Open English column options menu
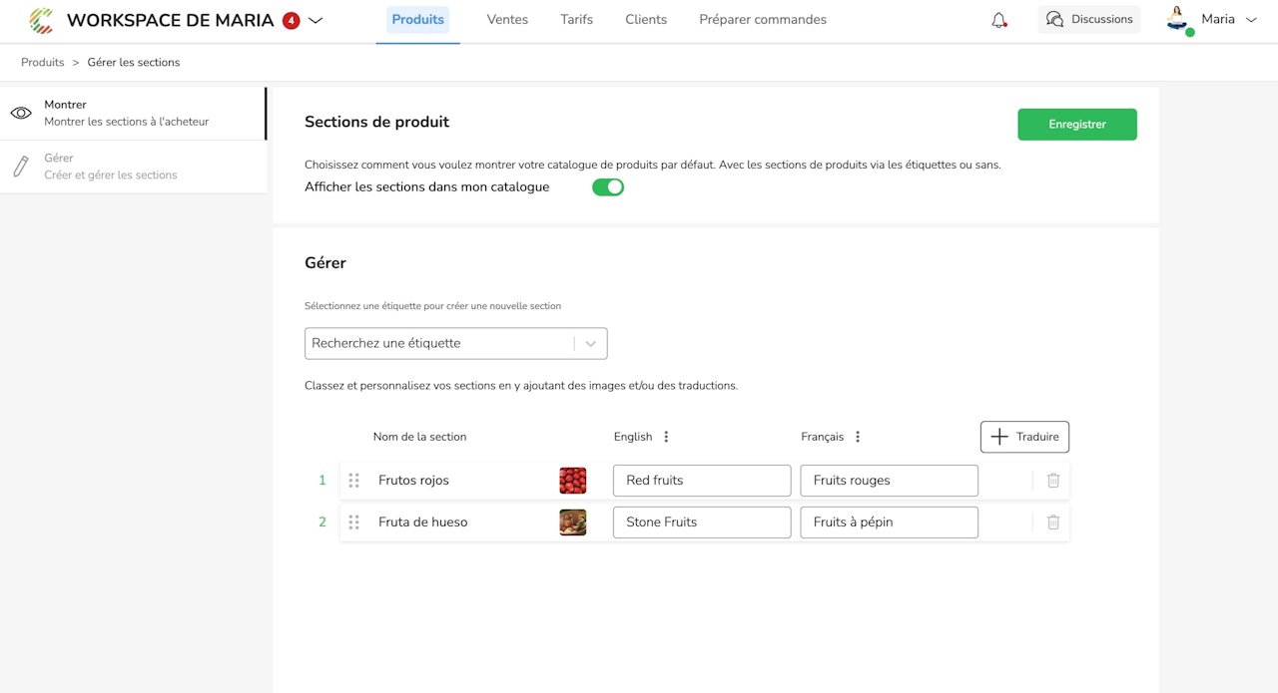The height and width of the screenshot is (693, 1278). tap(666, 437)
